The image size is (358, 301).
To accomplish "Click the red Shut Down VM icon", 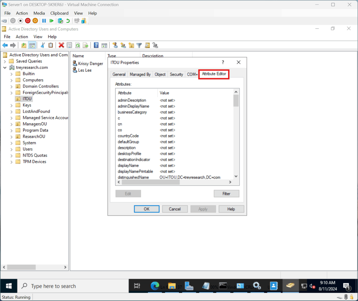I will click(28, 21).
